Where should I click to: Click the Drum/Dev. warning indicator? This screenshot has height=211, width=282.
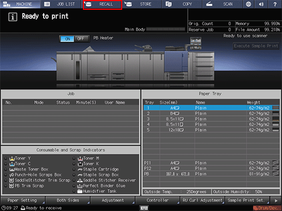pos(267,208)
